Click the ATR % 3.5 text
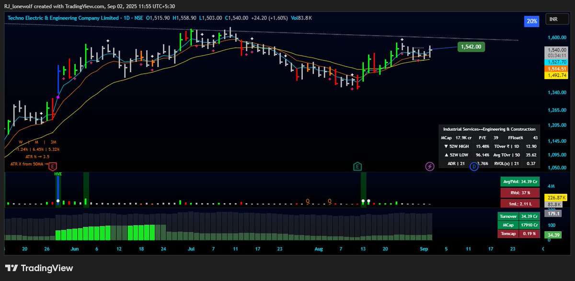The width and height of the screenshot is (575, 281). coord(37,157)
